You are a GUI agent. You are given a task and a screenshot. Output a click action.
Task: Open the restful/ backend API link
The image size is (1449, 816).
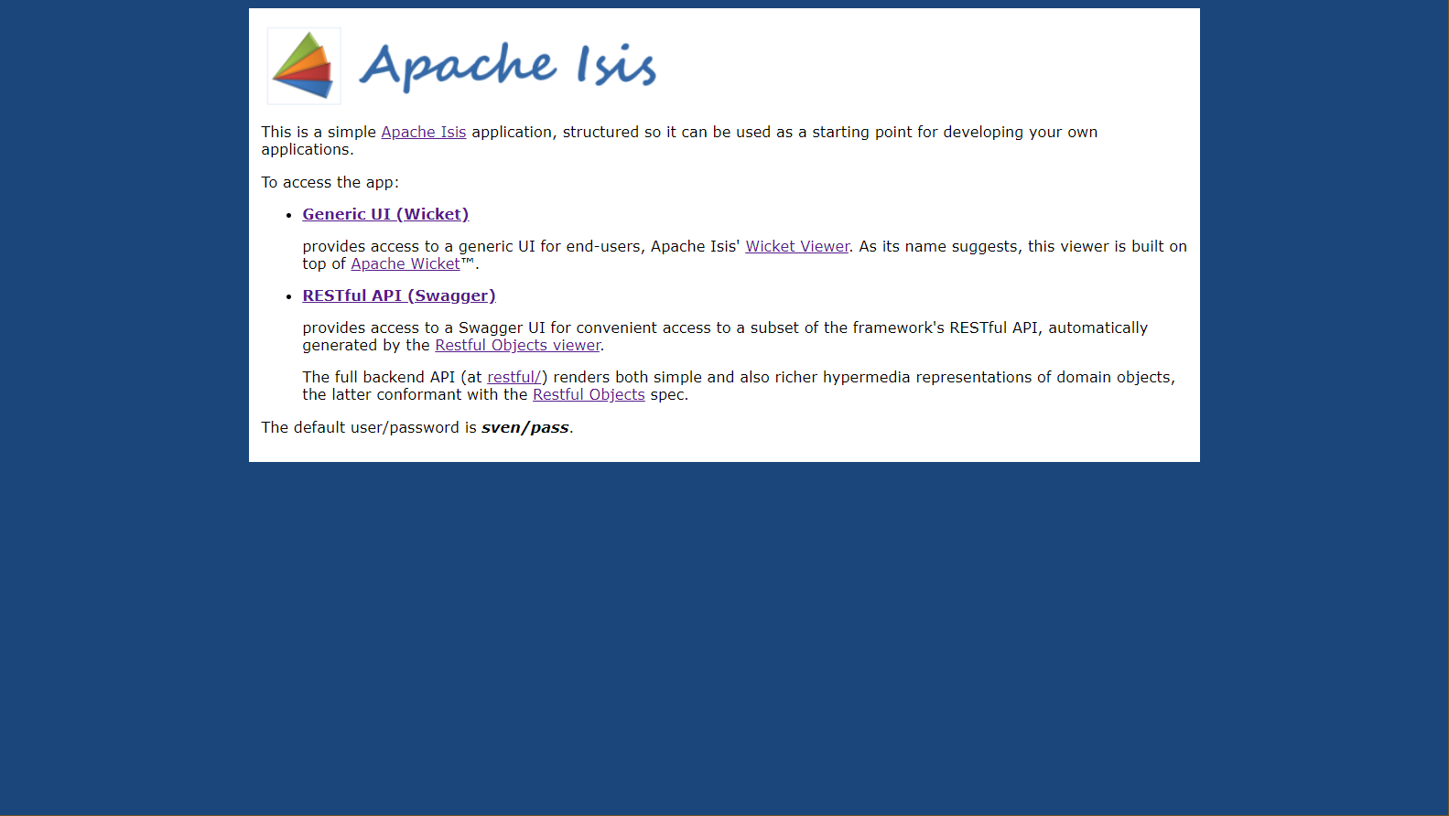514,378
